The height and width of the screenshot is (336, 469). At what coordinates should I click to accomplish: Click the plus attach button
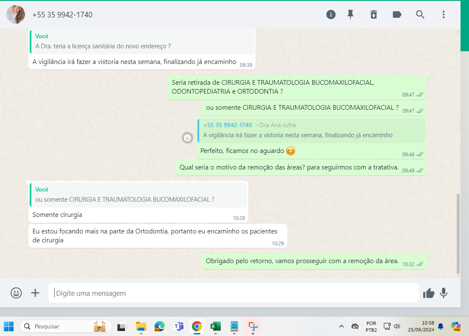35,293
